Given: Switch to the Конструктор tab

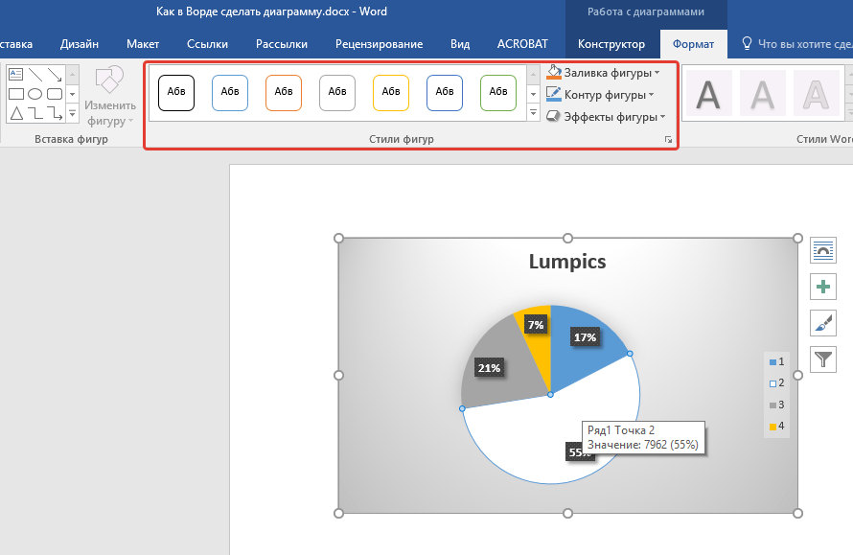Looking at the screenshot, I should 612,44.
